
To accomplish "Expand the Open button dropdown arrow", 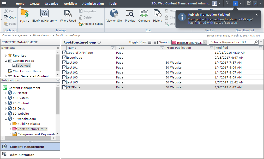I will (x=28, y=21).
